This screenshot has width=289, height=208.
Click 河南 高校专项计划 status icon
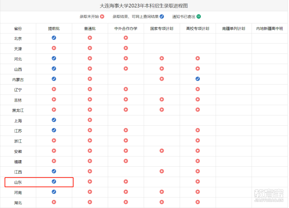pyautogui.click(x=197, y=192)
